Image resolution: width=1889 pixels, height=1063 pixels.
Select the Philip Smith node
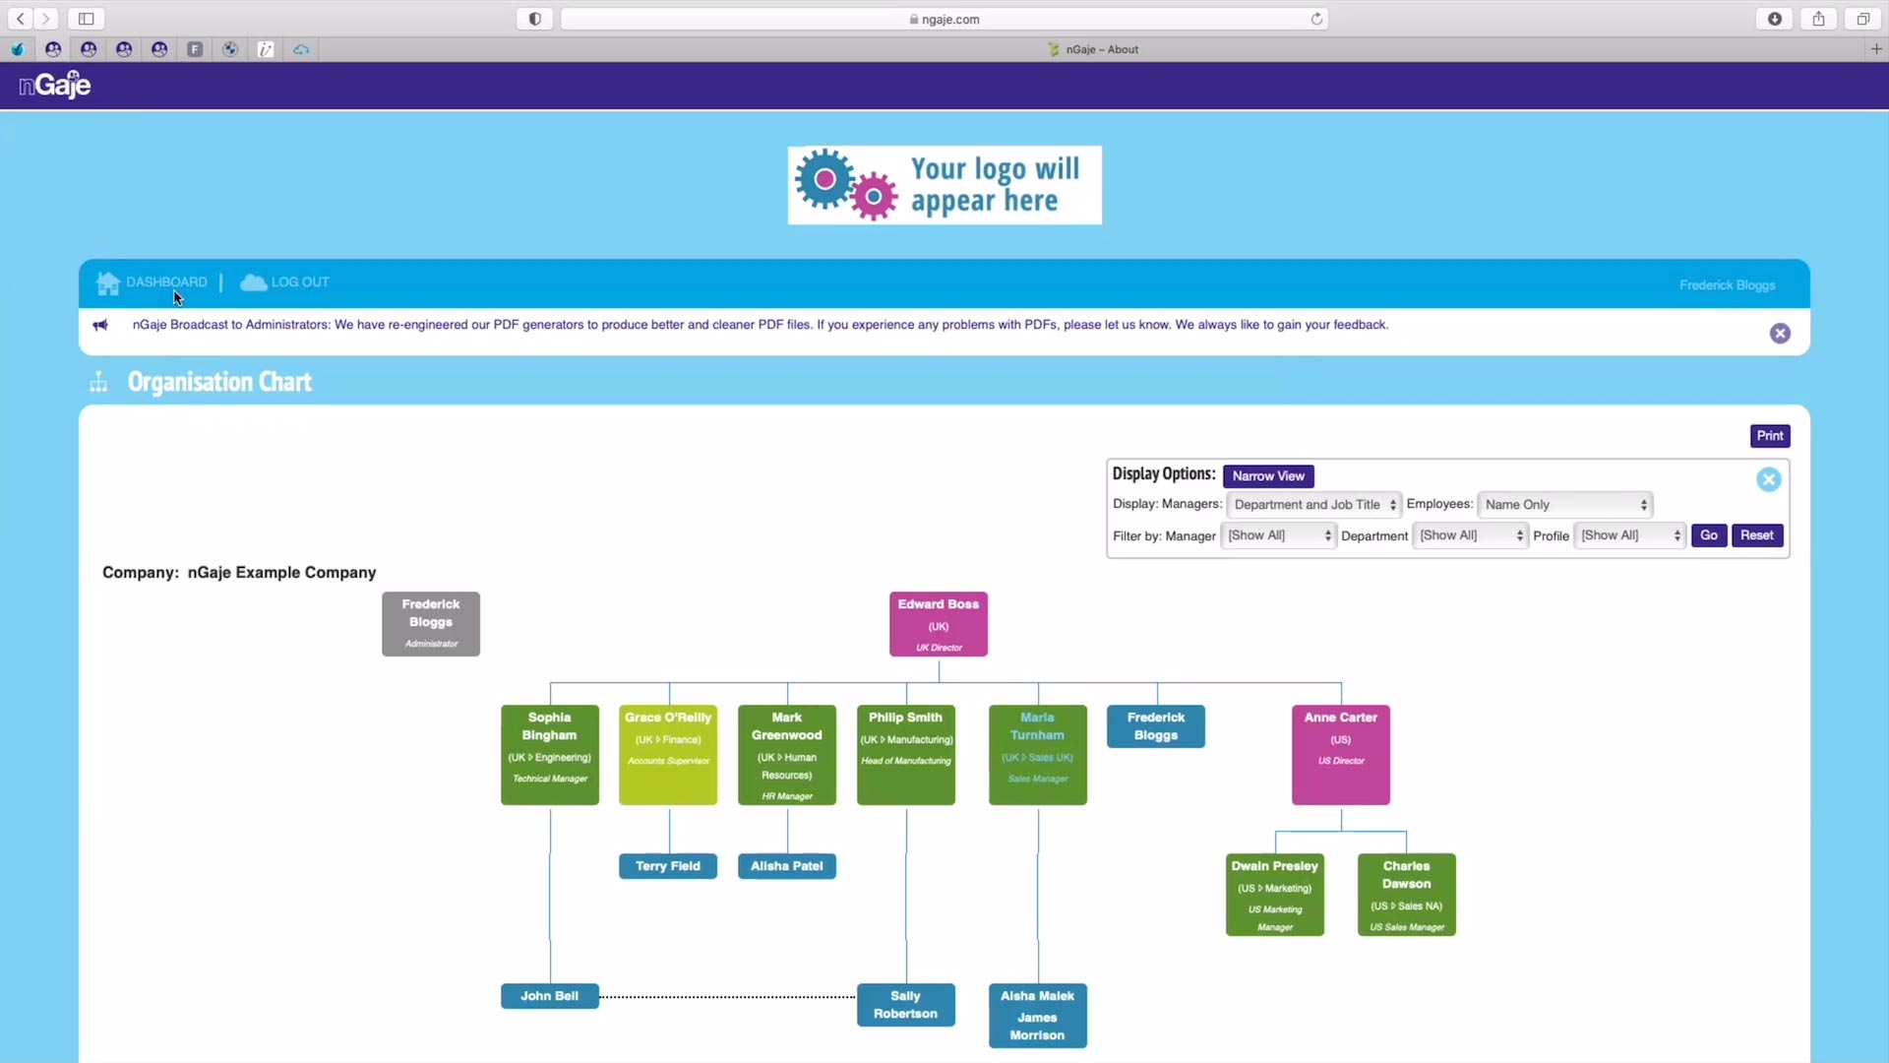(906, 755)
